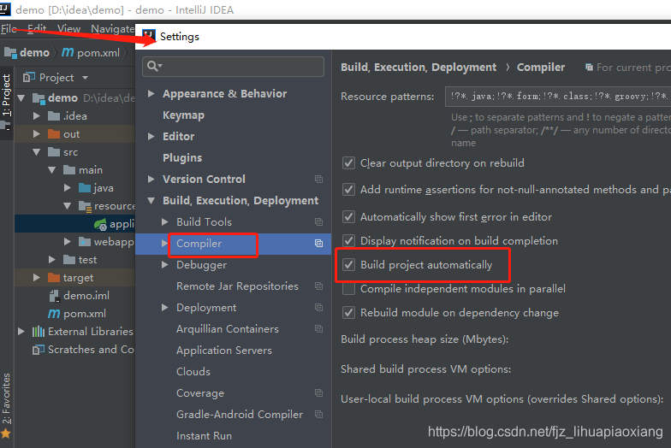
Task: Open Application Servers settings
Action: click(x=224, y=351)
